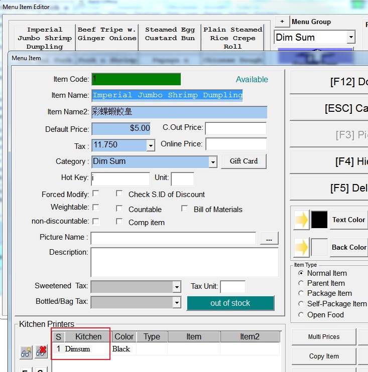Viewport: 368px width, 372px height.
Task: Click the yellow arrow next to Back Color
Action: (x=302, y=248)
